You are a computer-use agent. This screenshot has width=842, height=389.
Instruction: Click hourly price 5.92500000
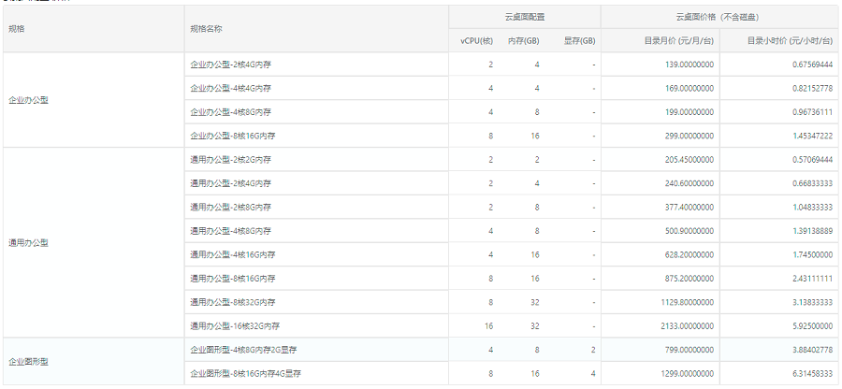(x=812, y=325)
